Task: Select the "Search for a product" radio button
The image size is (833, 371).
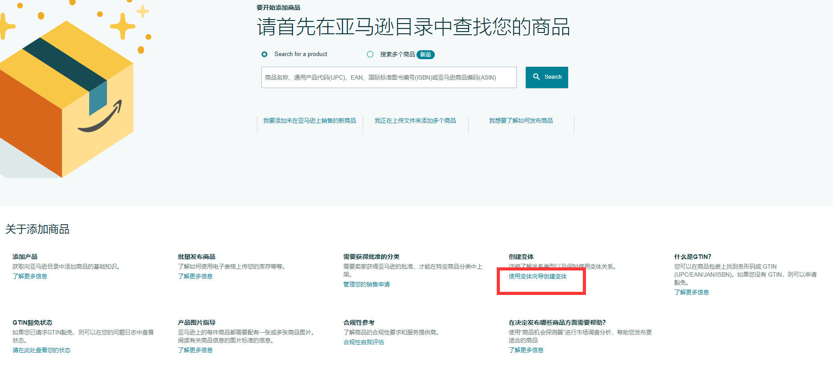Action: coord(264,54)
